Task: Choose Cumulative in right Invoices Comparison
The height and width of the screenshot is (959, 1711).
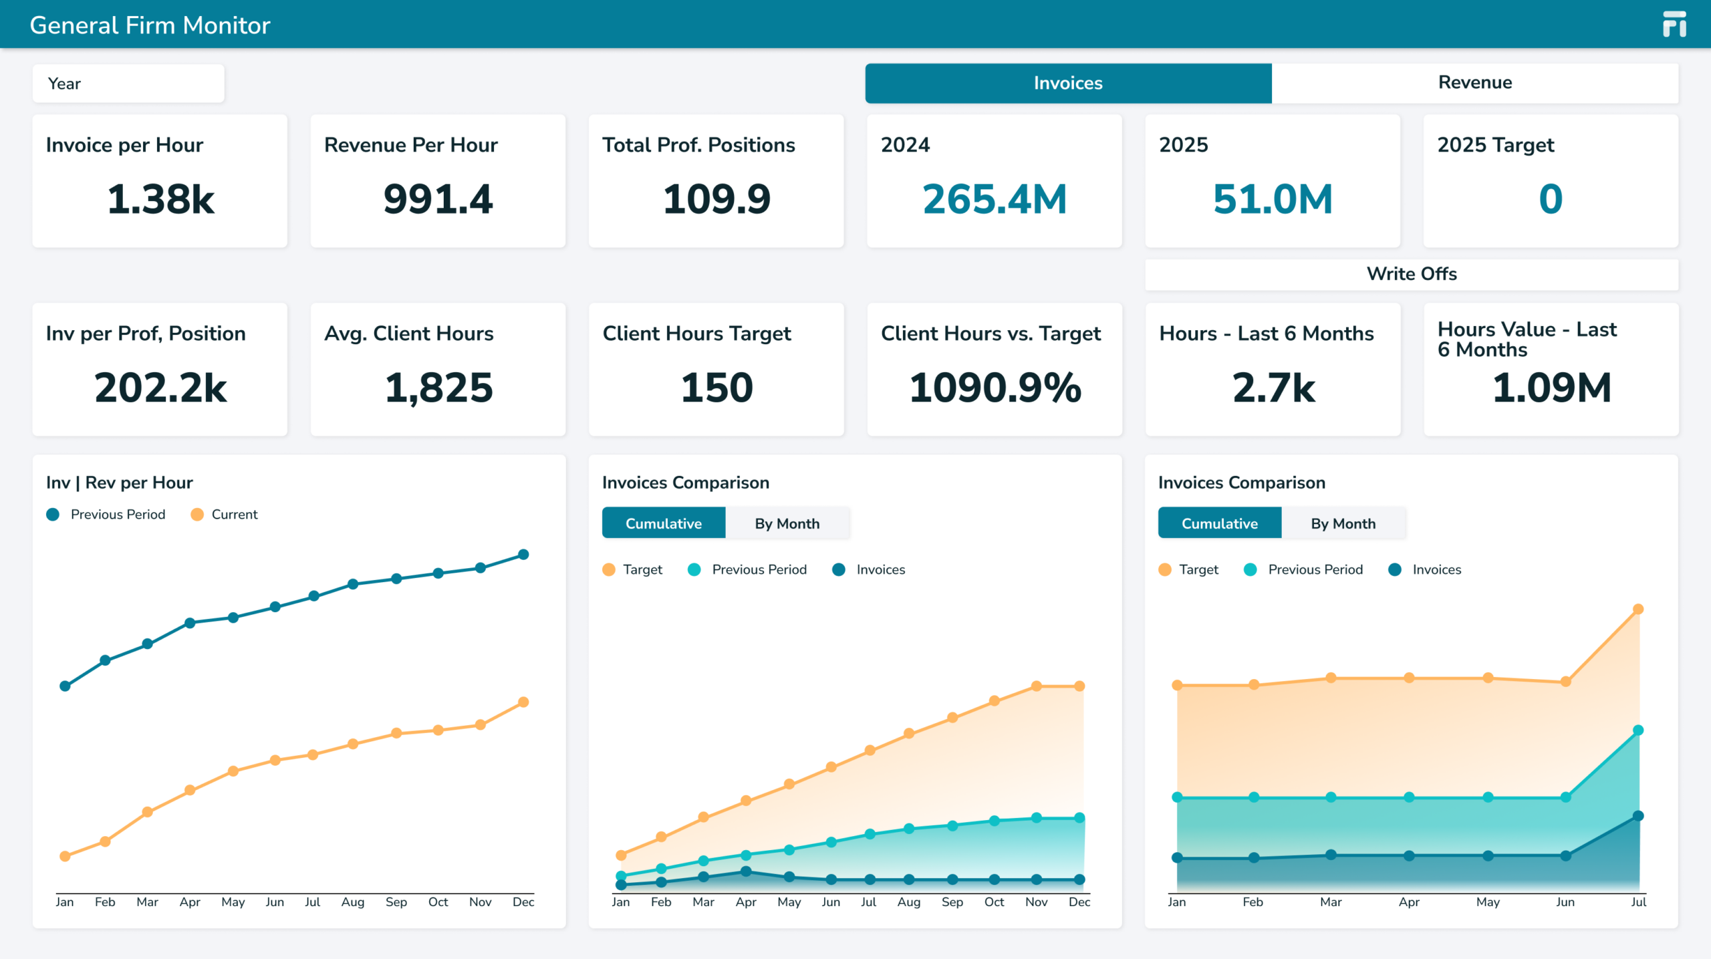Action: (1220, 523)
